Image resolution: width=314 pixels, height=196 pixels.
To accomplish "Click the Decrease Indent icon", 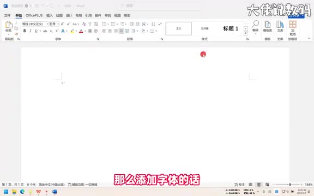I will click(x=131, y=24).
